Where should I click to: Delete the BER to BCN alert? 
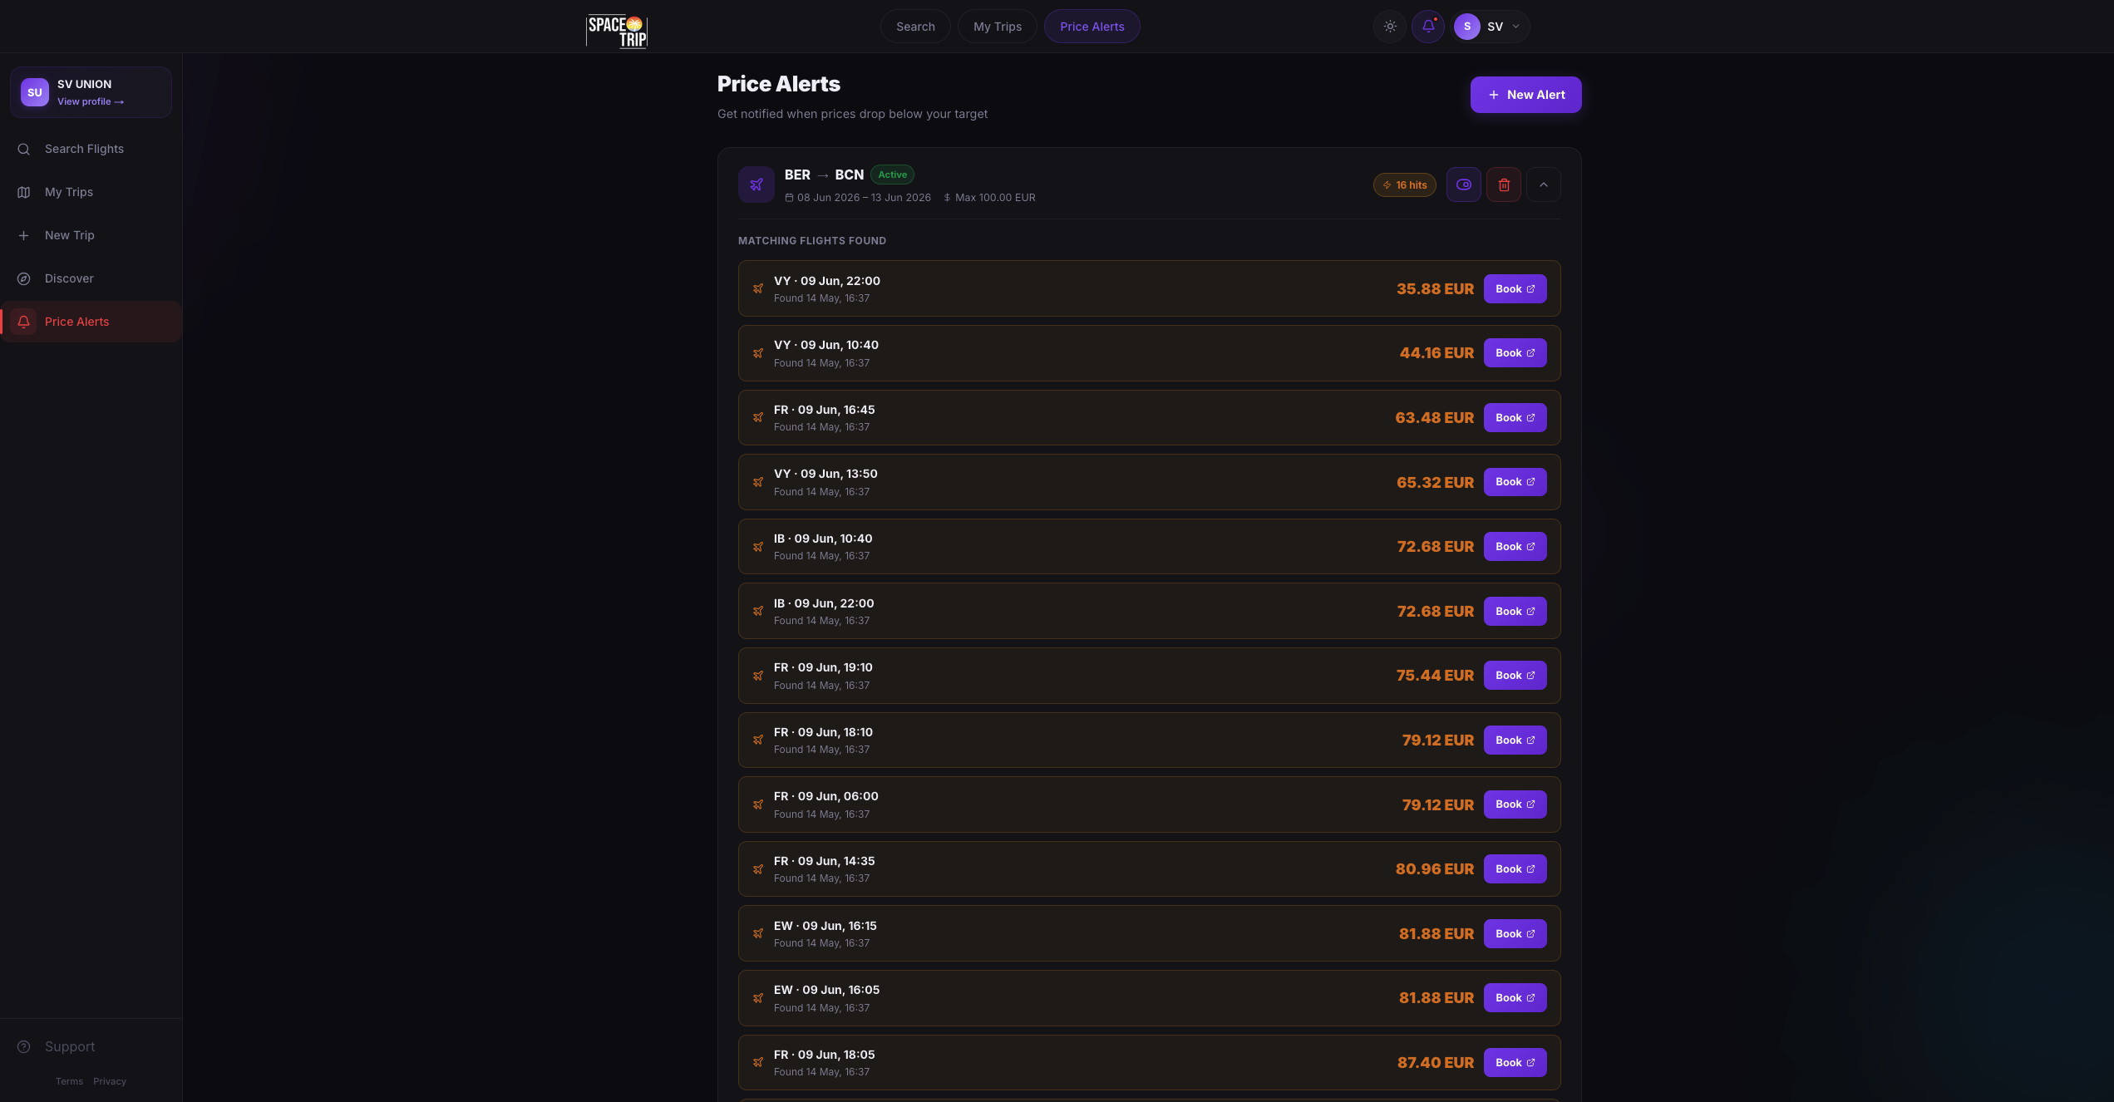(x=1503, y=184)
